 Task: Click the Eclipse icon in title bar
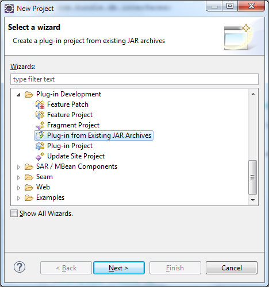9,9
